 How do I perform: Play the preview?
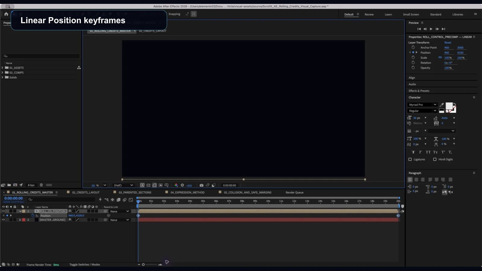(x=431, y=29)
